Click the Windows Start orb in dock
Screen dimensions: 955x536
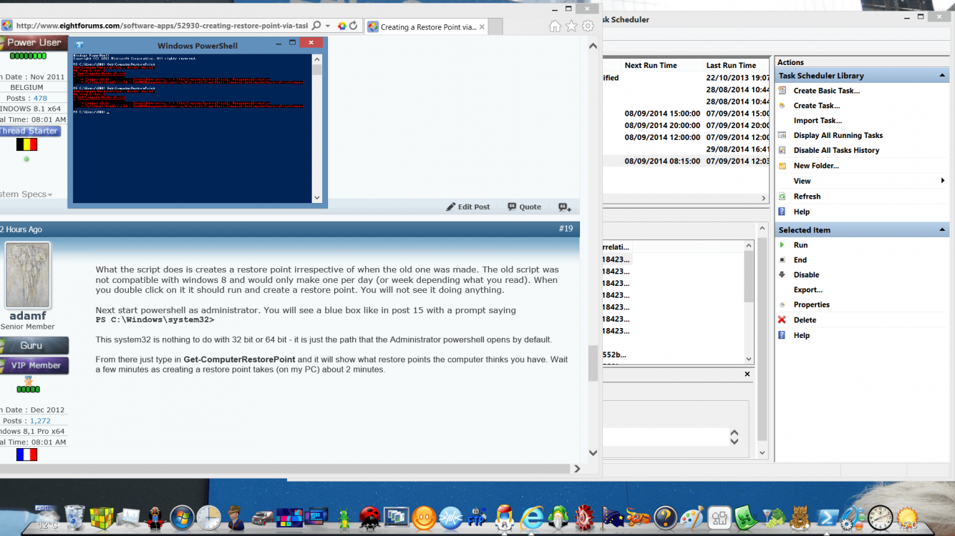pyautogui.click(x=182, y=517)
